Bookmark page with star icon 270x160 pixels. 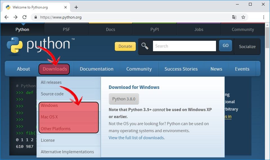pyautogui.click(x=243, y=17)
